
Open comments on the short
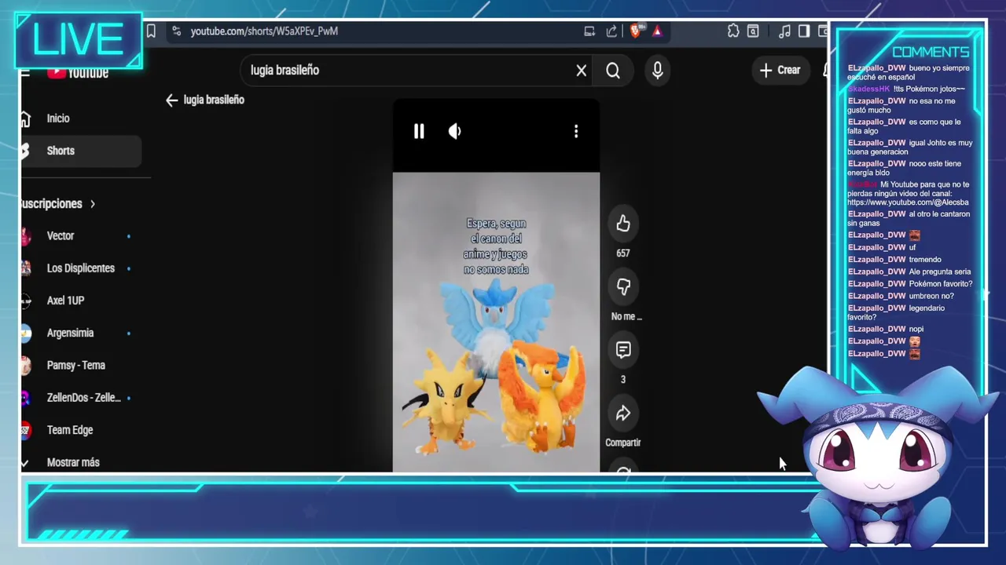(x=623, y=350)
